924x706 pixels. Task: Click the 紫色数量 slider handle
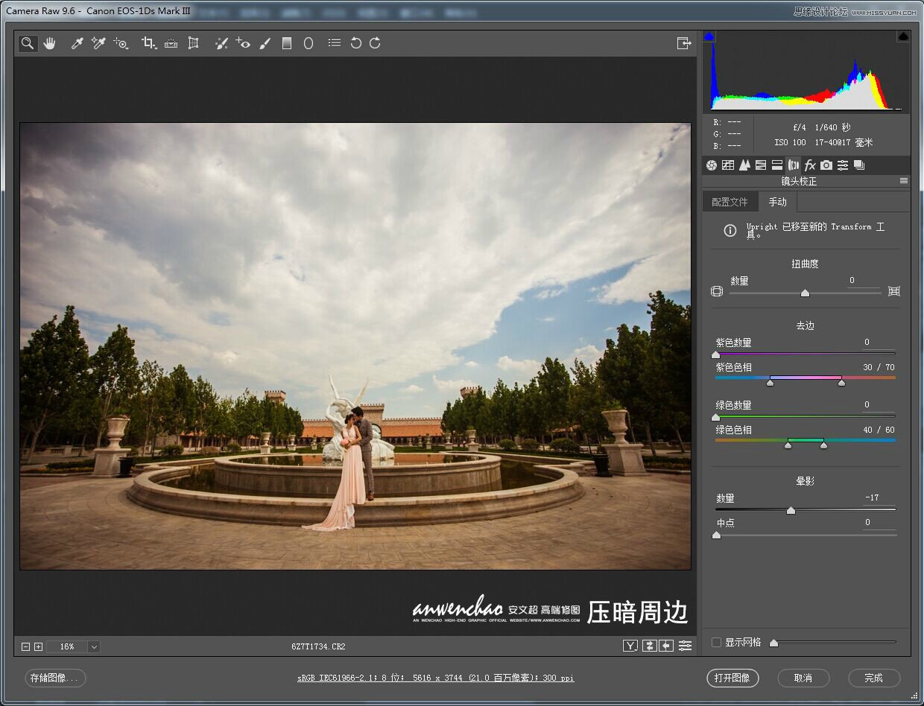coord(716,355)
